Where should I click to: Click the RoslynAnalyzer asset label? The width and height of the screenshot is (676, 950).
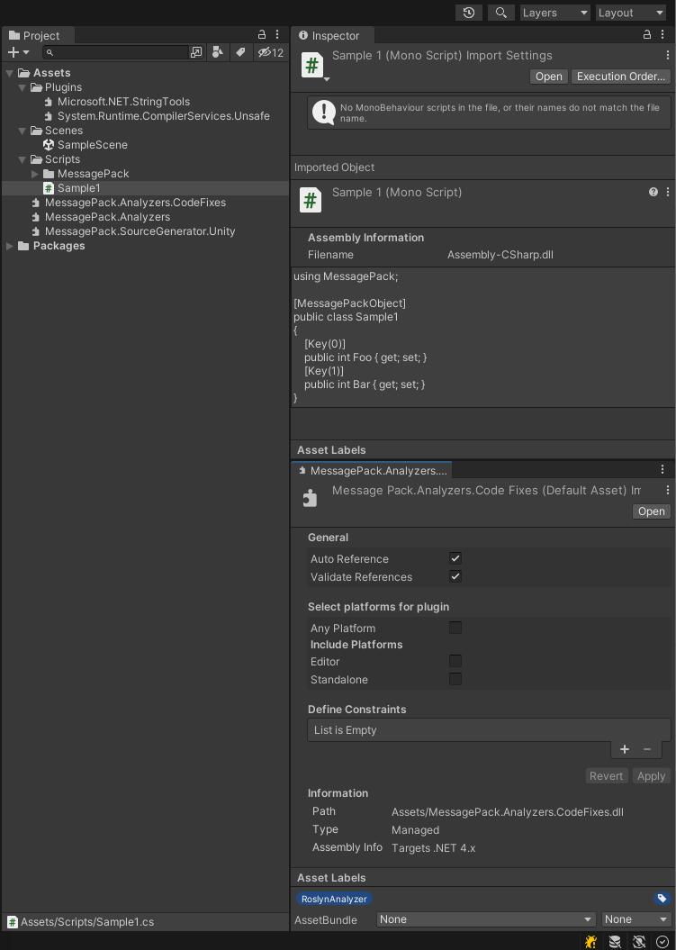[x=334, y=899]
